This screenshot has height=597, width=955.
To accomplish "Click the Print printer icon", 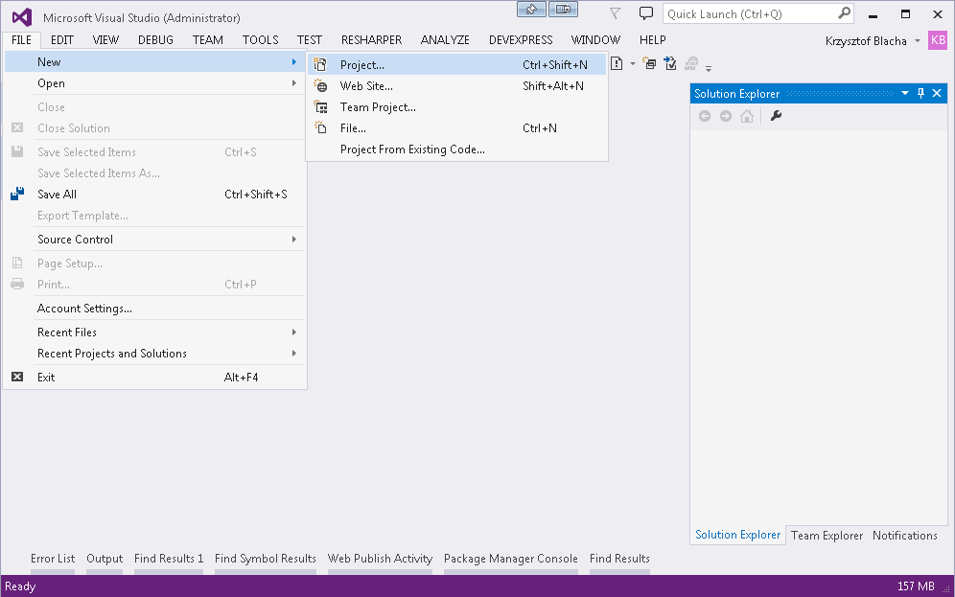I will [x=17, y=285].
